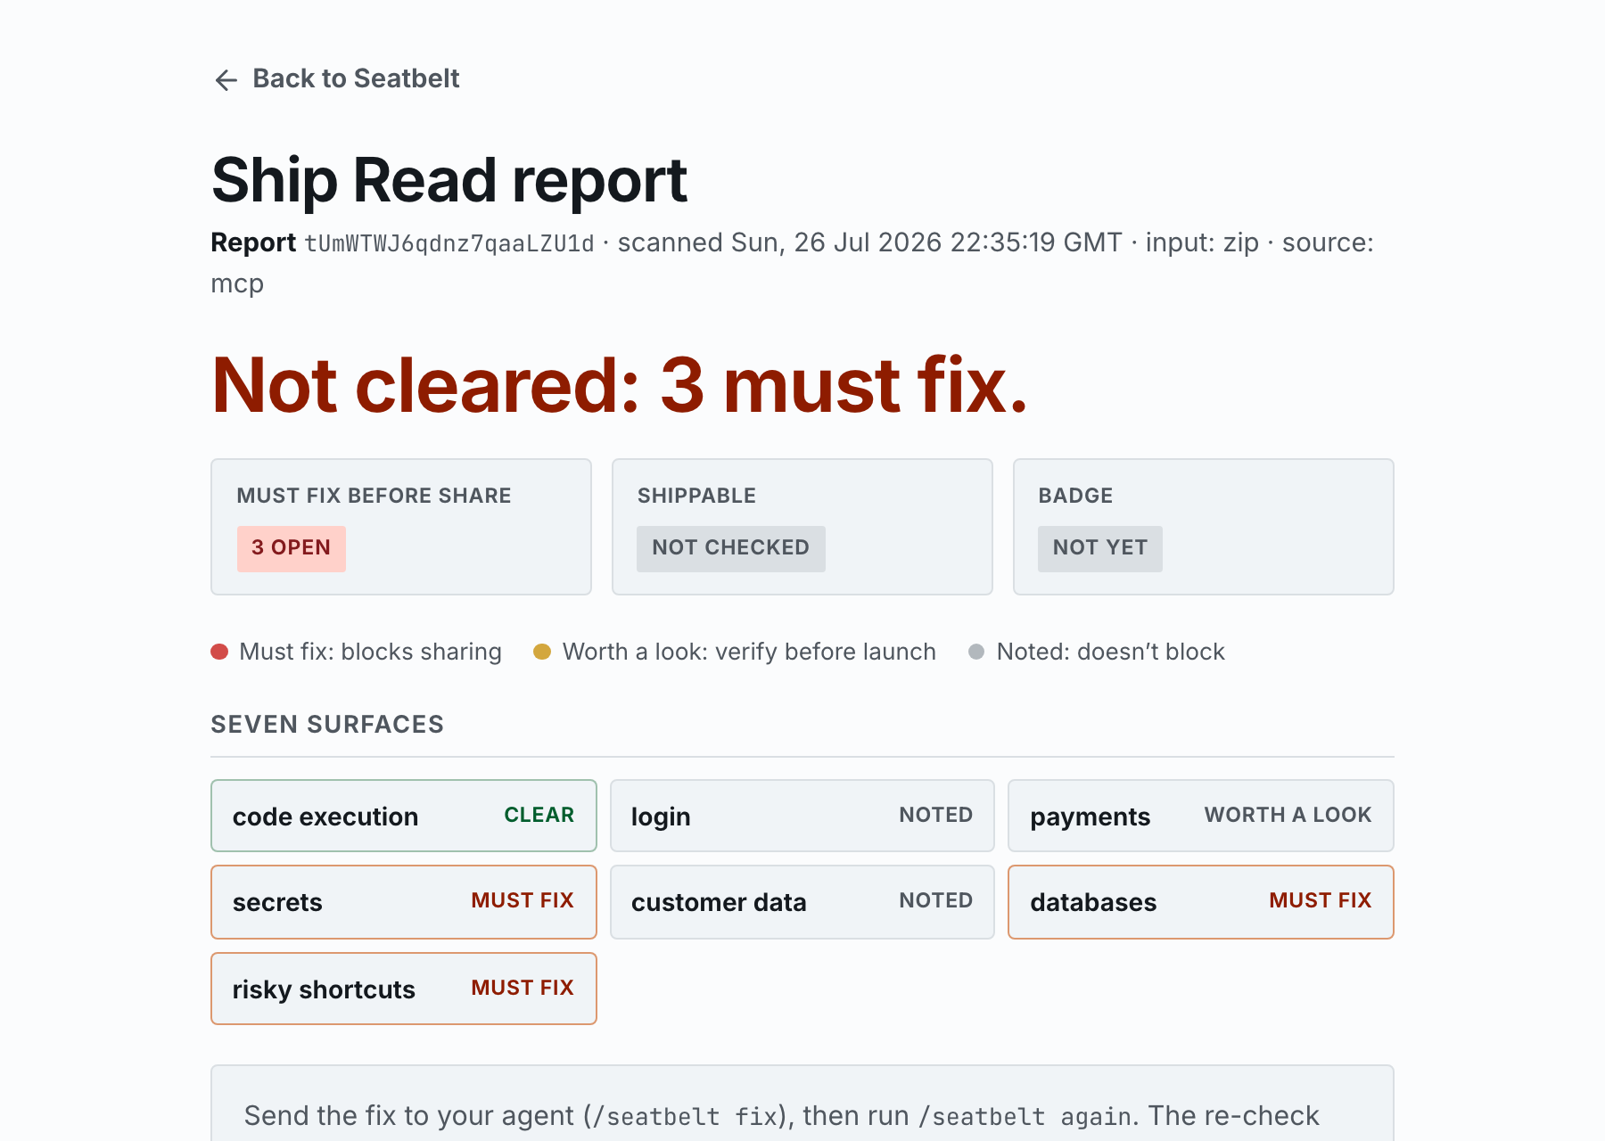
Task: Select the databases Must Fix card
Action: pyautogui.click(x=1201, y=902)
